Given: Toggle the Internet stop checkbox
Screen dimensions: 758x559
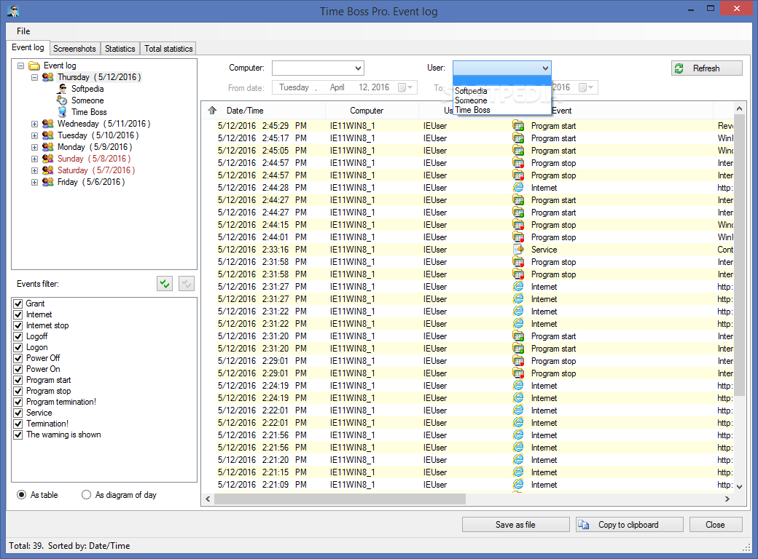Looking at the screenshot, I should tap(18, 325).
